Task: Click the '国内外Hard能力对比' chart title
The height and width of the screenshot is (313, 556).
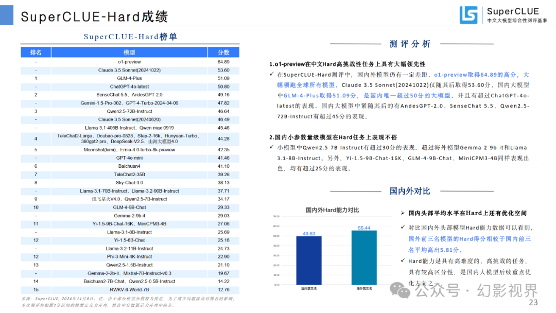Action: (332, 210)
